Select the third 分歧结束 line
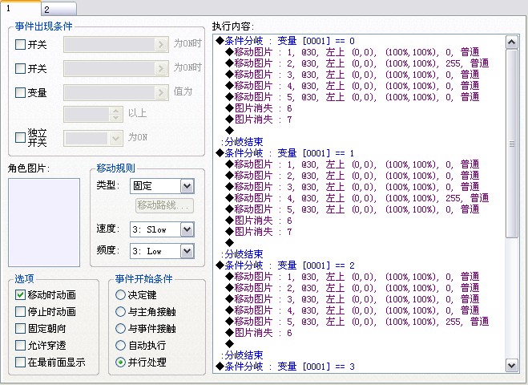The width and height of the screenshot is (528, 385). 243,355
